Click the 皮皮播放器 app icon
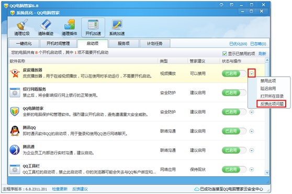The width and height of the screenshot is (292, 194). (x=15, y=73)
